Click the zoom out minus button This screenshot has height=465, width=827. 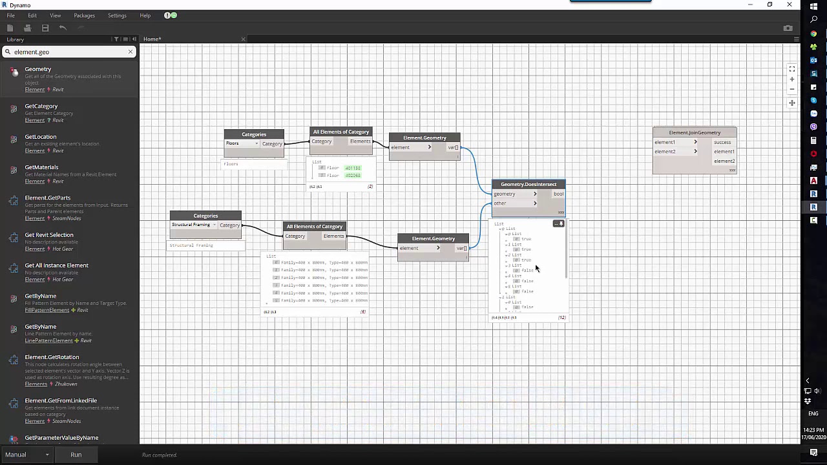[792, 89]
